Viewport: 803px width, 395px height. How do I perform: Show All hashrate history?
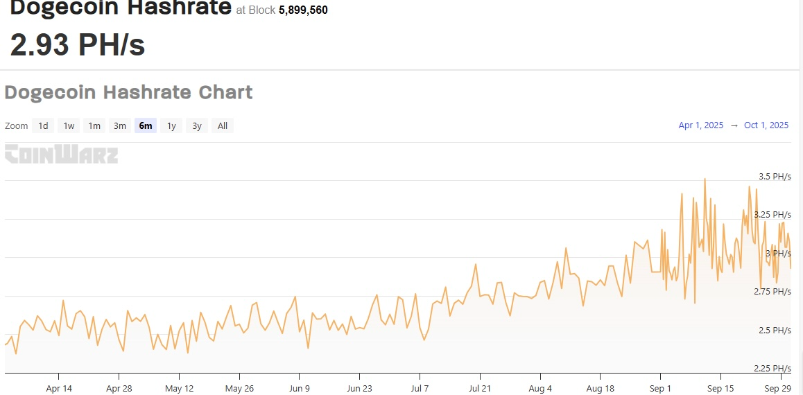click(x=223, y=125)
